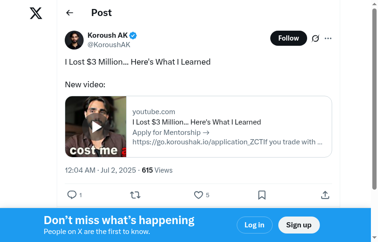Click the scrollbar down arrow
This screenshot has height=242, width=378.
coord(374,238)
